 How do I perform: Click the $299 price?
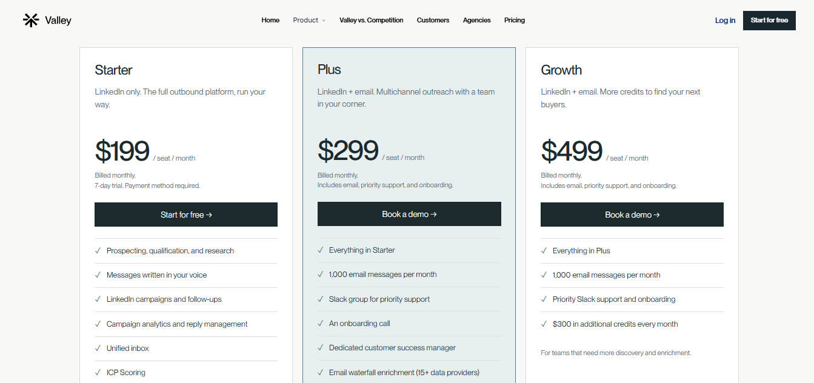click(x=348, y=150)
